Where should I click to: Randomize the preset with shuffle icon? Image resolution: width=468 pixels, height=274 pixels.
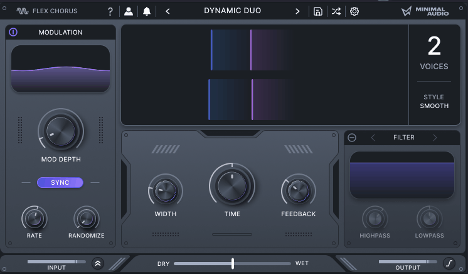tap(336, 11)
